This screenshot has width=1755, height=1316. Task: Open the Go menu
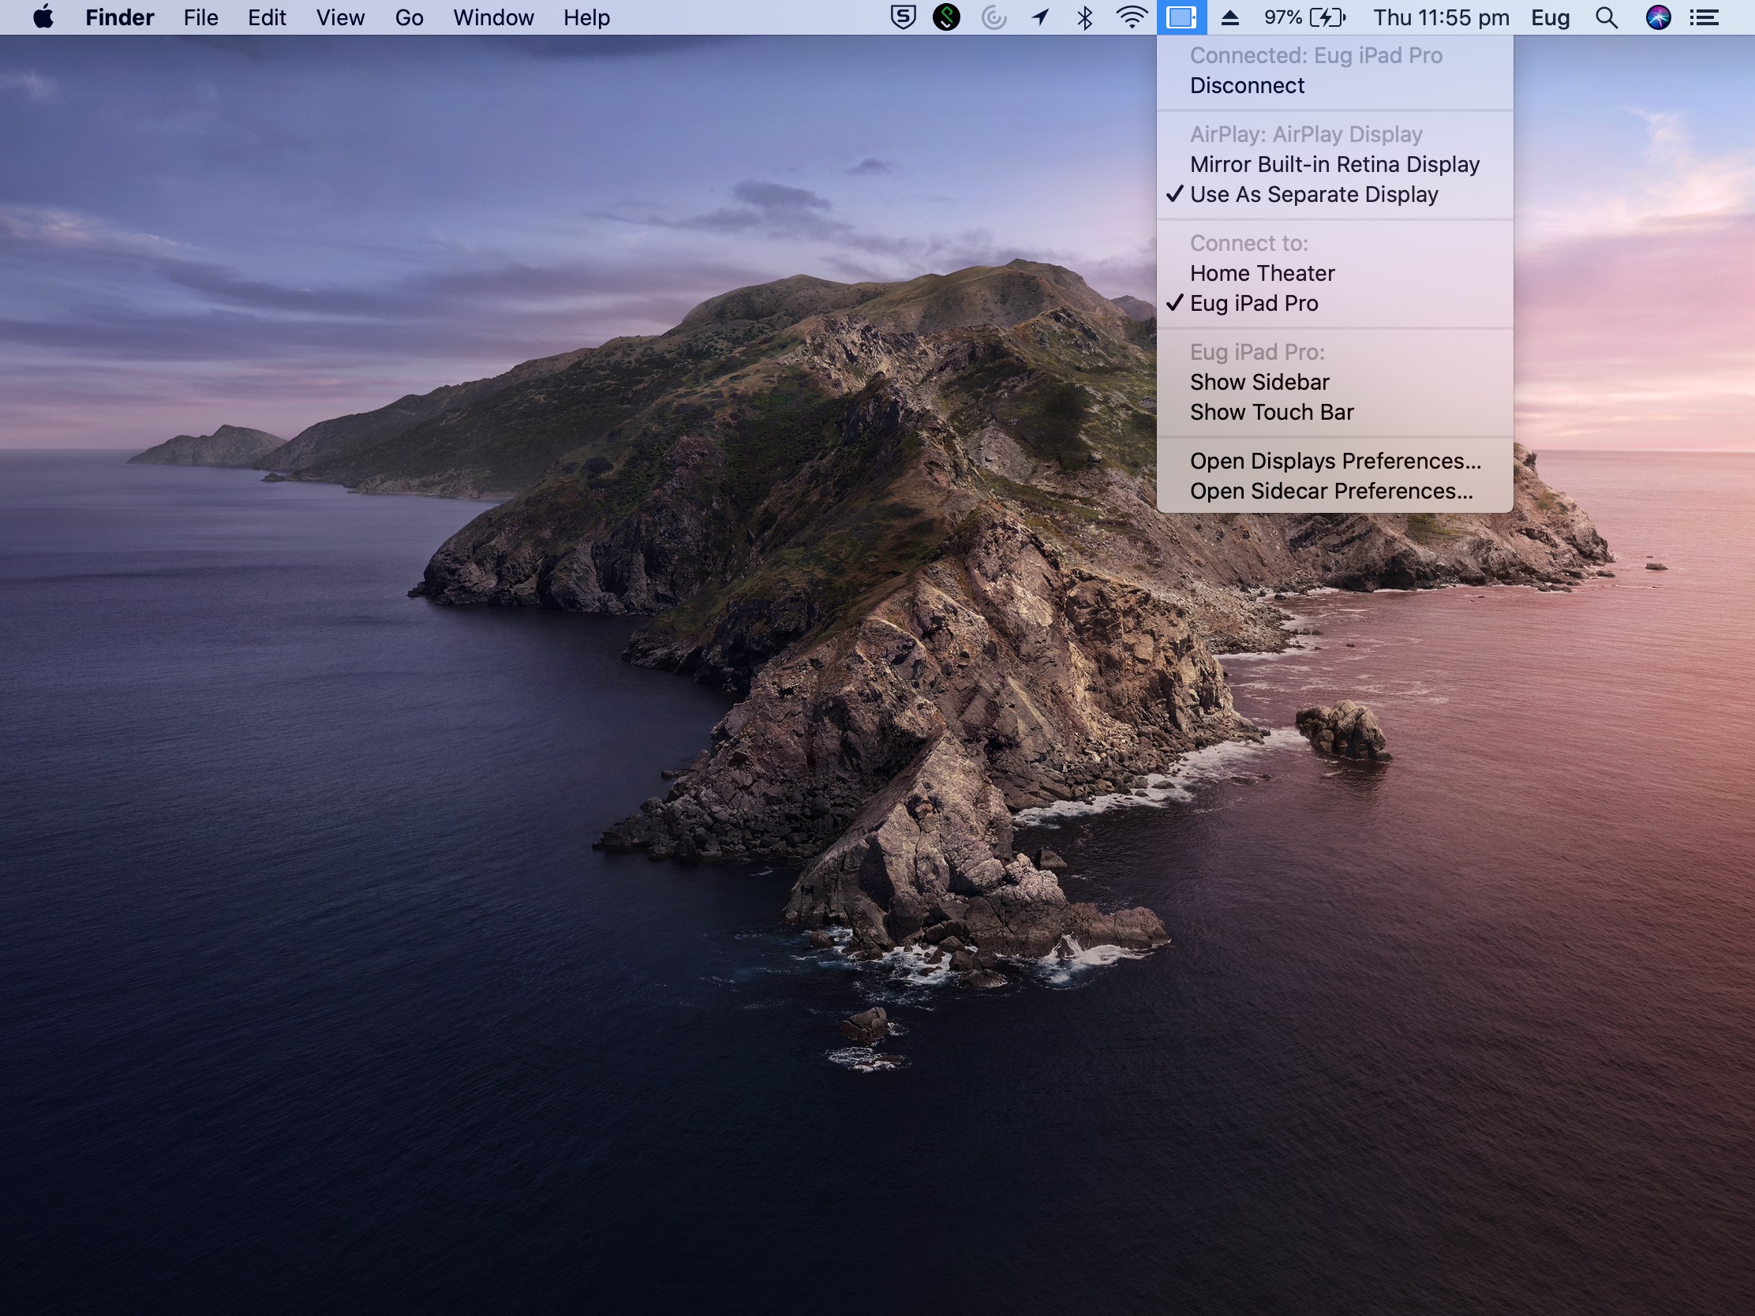pos(409,17)
